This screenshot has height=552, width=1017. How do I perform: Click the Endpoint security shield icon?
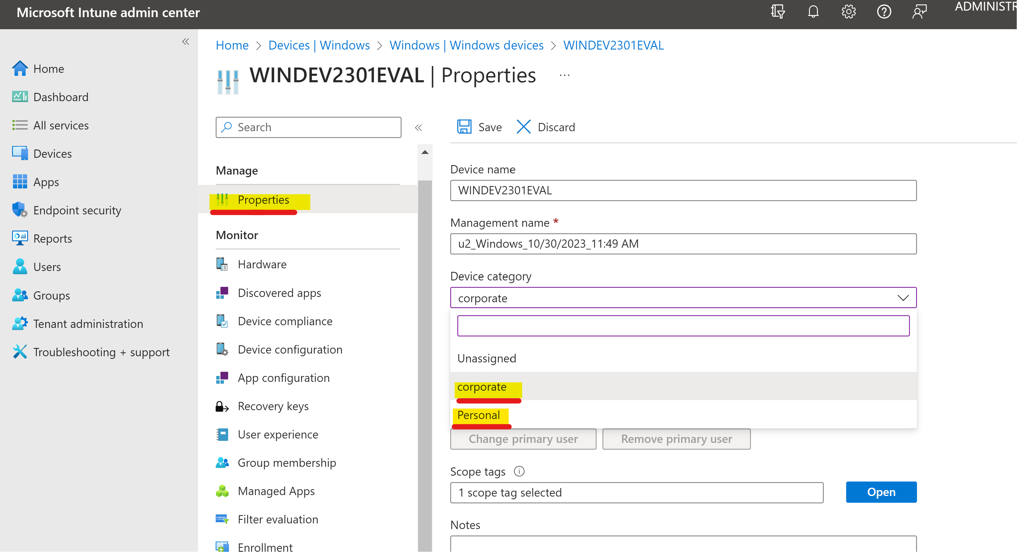[20, 210]
